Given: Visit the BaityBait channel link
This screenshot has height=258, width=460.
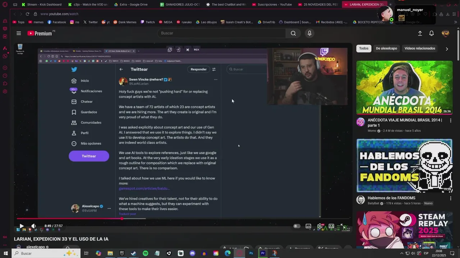Looking at the screenshot, I should coord(373,203).
